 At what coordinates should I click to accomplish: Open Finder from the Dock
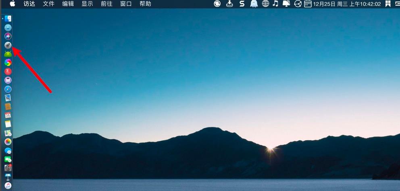pyautogui.click(x=8, y=18)
